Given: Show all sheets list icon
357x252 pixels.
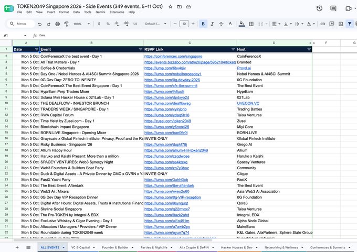Looking at the screenshot, I should (x=28, y=247).
